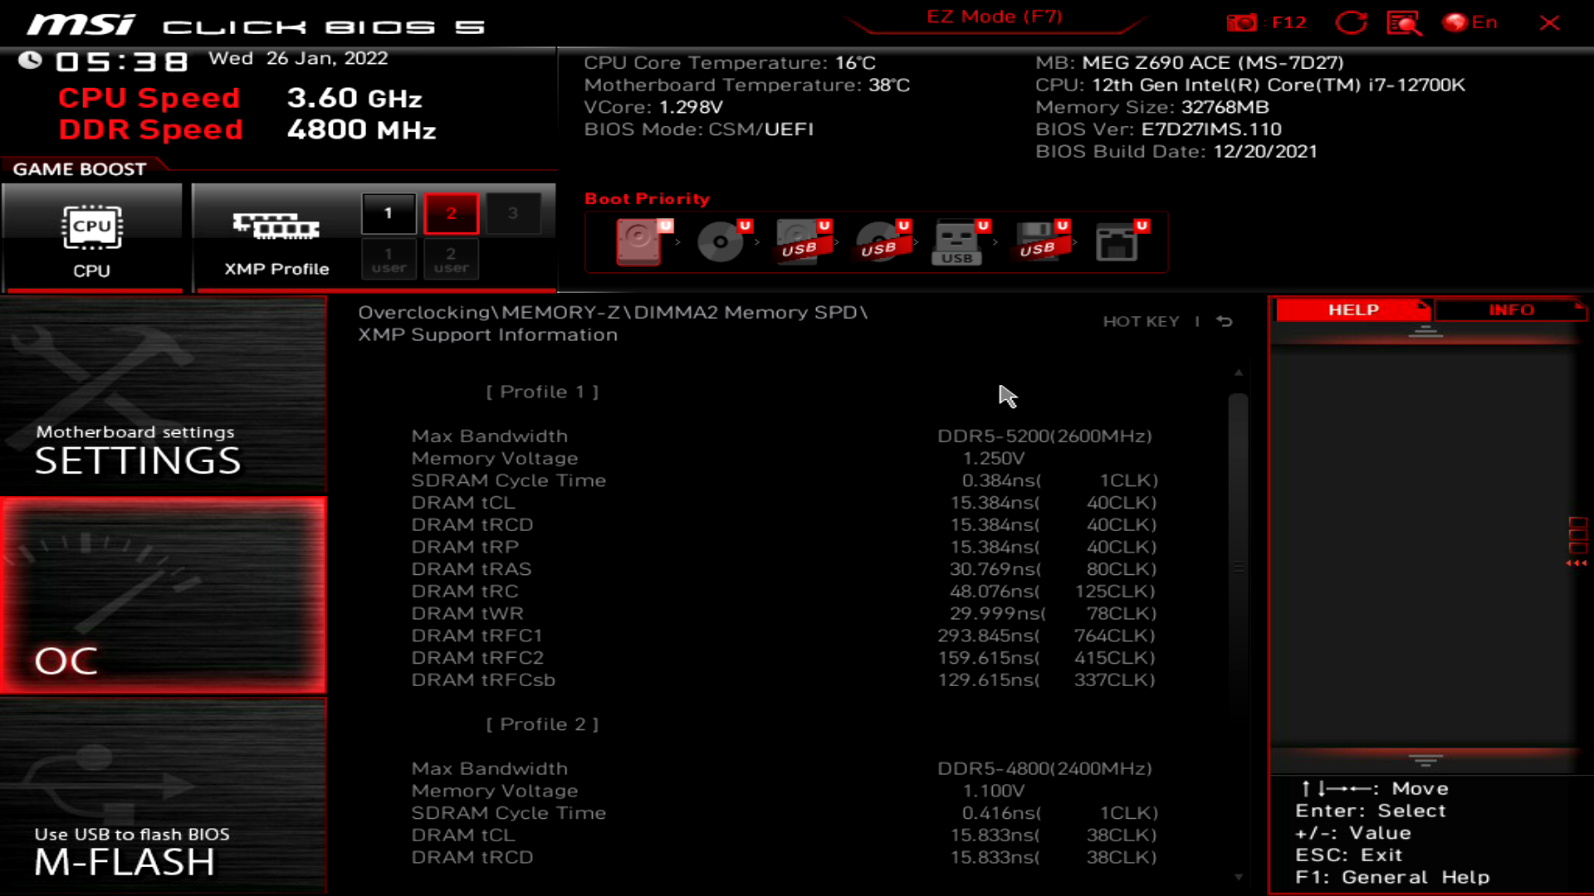This screenshot has height=896, width=1594.
Task: Select the user 1 XMP profile slot
Action: coord(389,259)
